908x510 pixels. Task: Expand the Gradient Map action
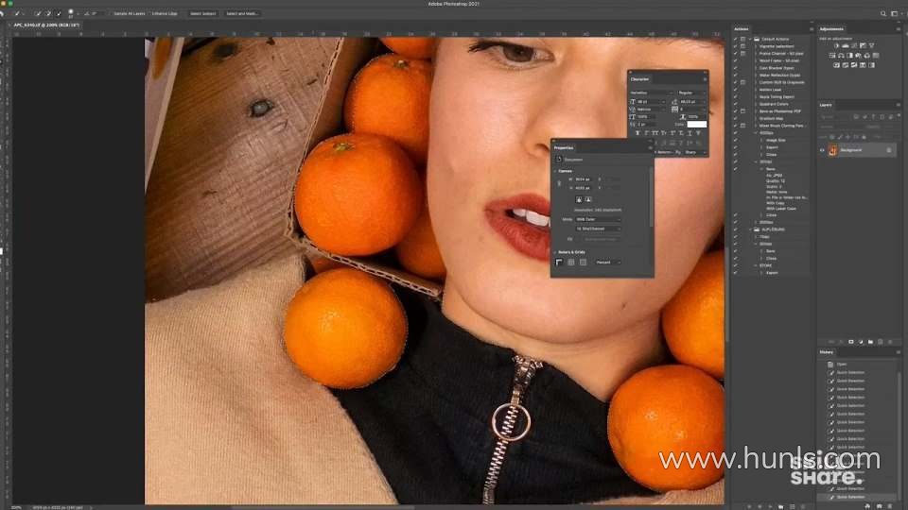[756, 119]
